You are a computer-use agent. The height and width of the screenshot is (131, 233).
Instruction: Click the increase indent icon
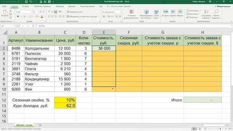click(63, 16)
